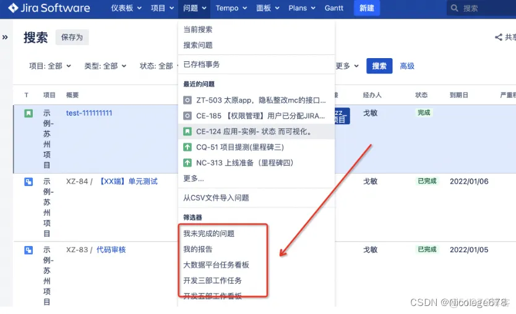The image size is (516, 314).
Task: Expand the 更多 filter dropdown
Action: (x=347, y=66)
